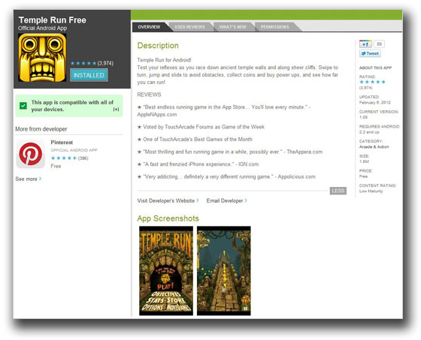Click the 'ABOUT THIS APP' heading
The height and width of the screenshot is (340, 421).
point(375,68)
